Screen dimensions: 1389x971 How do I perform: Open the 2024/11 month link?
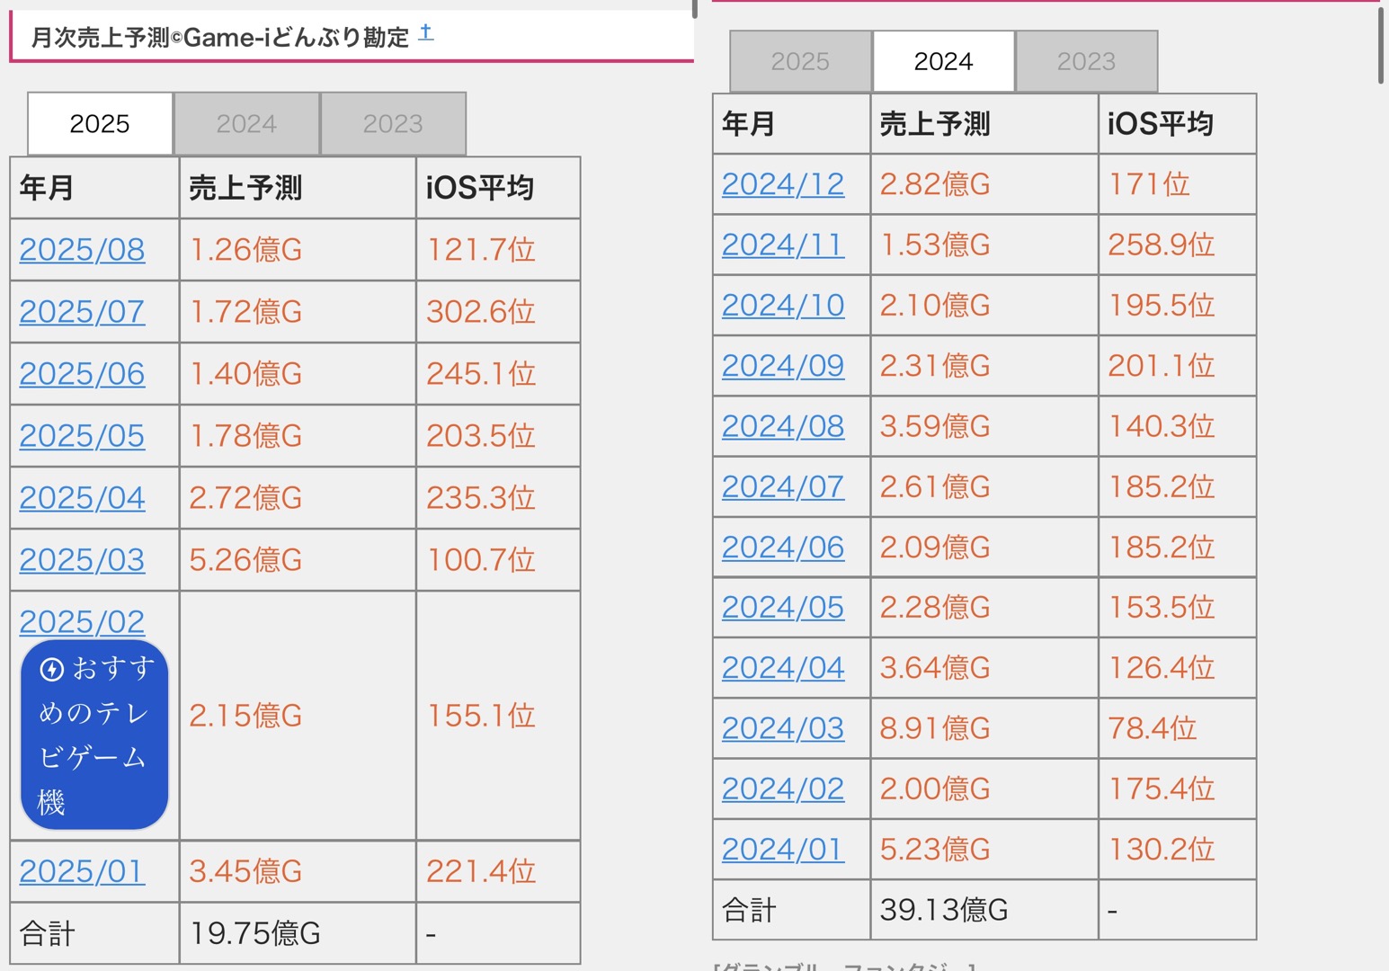point(783,245)
